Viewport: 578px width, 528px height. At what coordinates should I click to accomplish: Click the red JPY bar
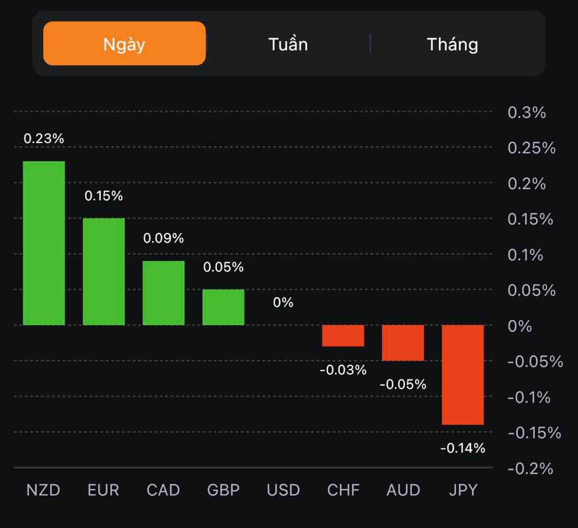[x=463, y=375]
